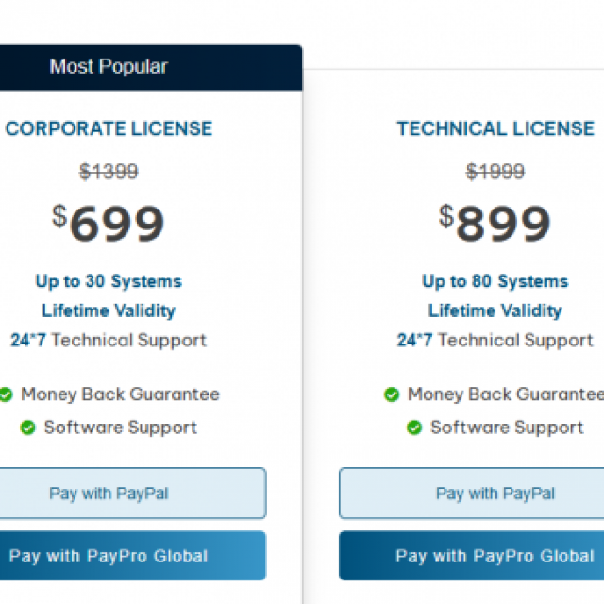Click the crossed-out $1399 price
This screenshot has height=604, width=604.
tap(109, 172)
